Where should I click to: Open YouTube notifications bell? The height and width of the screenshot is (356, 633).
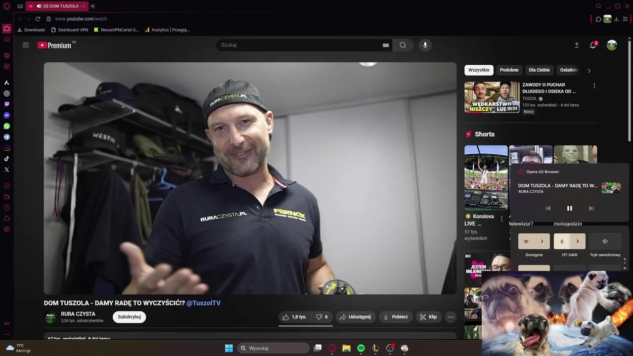(593, 45)
